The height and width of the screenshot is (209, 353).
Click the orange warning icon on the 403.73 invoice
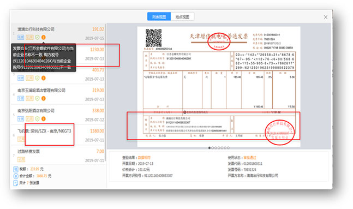pyautogui.click(x=44, y=78)
